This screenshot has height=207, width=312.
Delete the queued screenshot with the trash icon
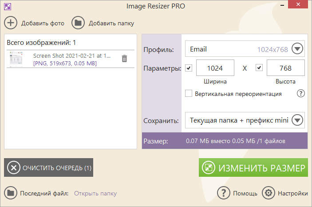click(124, 59)
